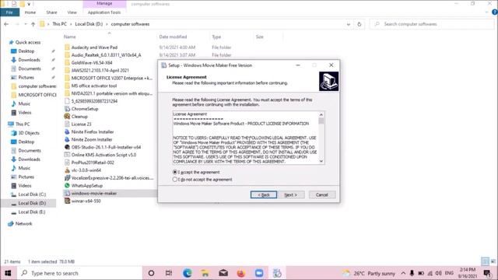Click the Ninite Firefox Installer icon

[x=67, y=131]
